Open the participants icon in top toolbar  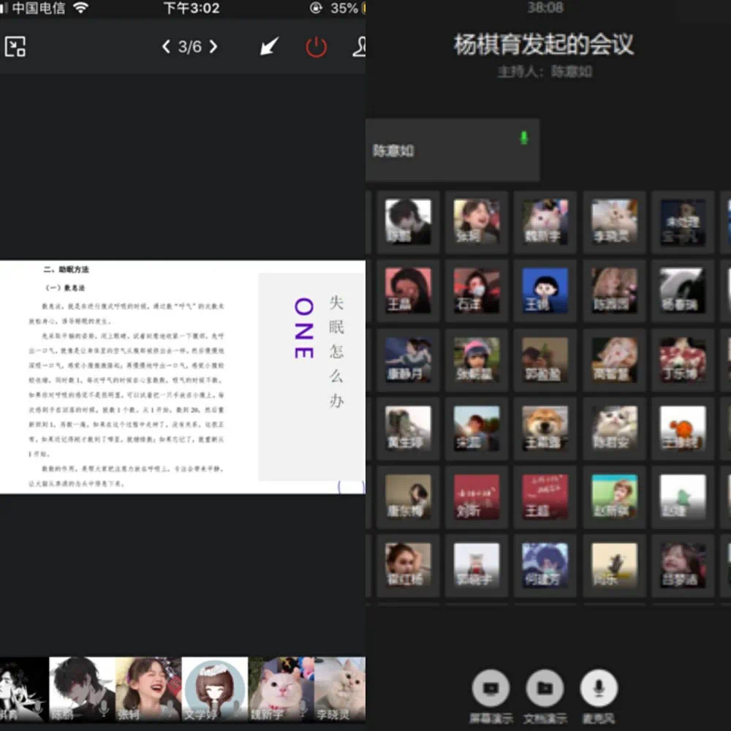click(x=359, y=47)
